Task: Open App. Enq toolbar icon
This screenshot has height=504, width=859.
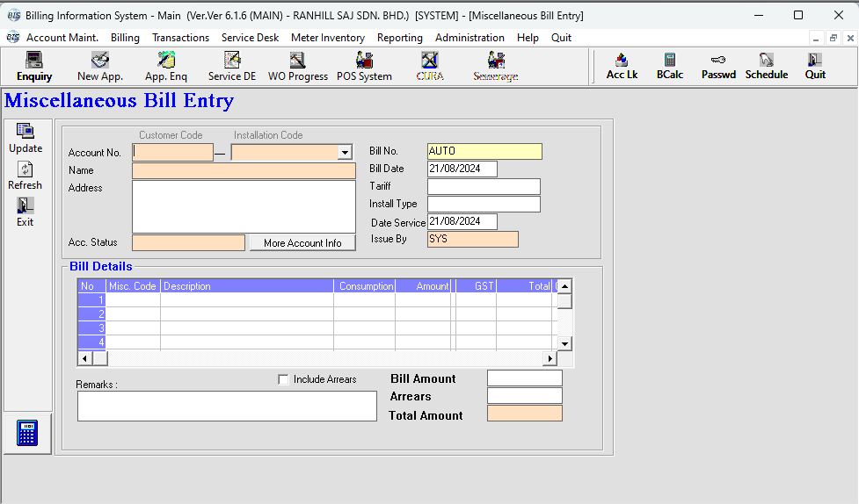Action: pyautogui.click(x=166, y=66)
